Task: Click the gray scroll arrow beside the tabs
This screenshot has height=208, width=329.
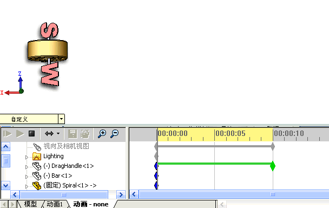Action: pyautogui.click(x=222, y=204)
